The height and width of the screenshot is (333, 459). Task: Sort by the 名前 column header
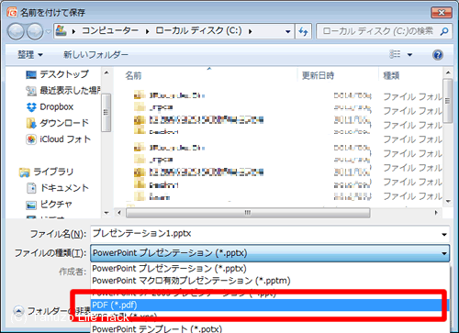click(133, 75)
